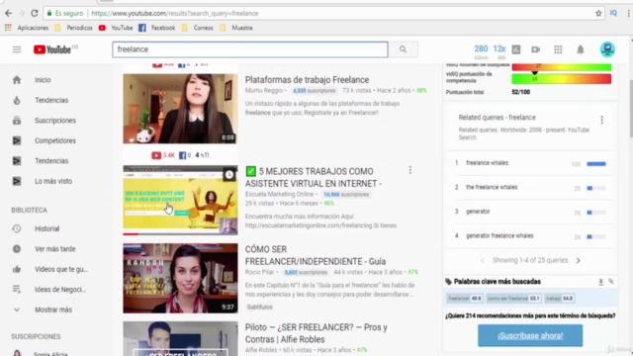
Task: Click the 'trabajo' keyword tag
Action: (x=559, y=299)
